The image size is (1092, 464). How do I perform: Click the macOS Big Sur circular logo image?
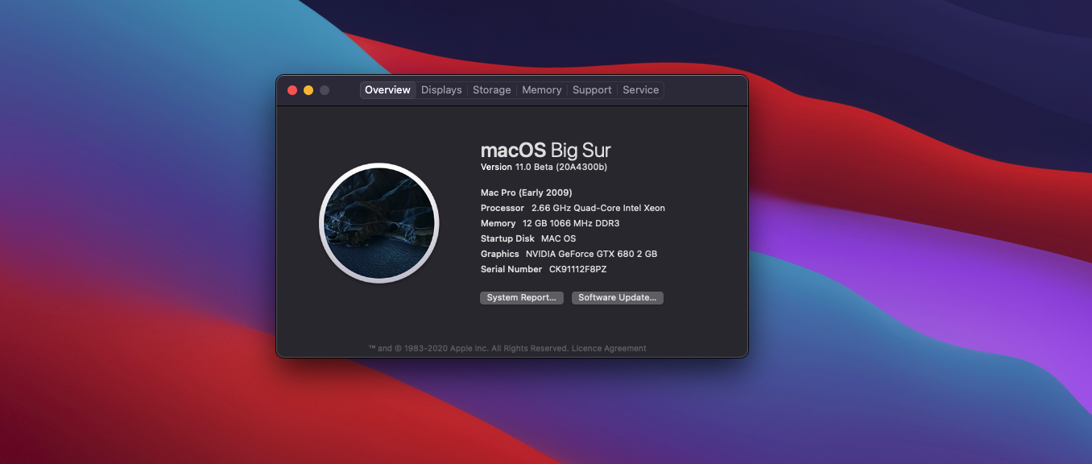pos(379,223)
